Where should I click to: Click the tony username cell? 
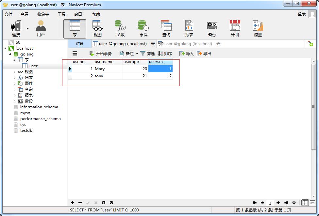108,76
